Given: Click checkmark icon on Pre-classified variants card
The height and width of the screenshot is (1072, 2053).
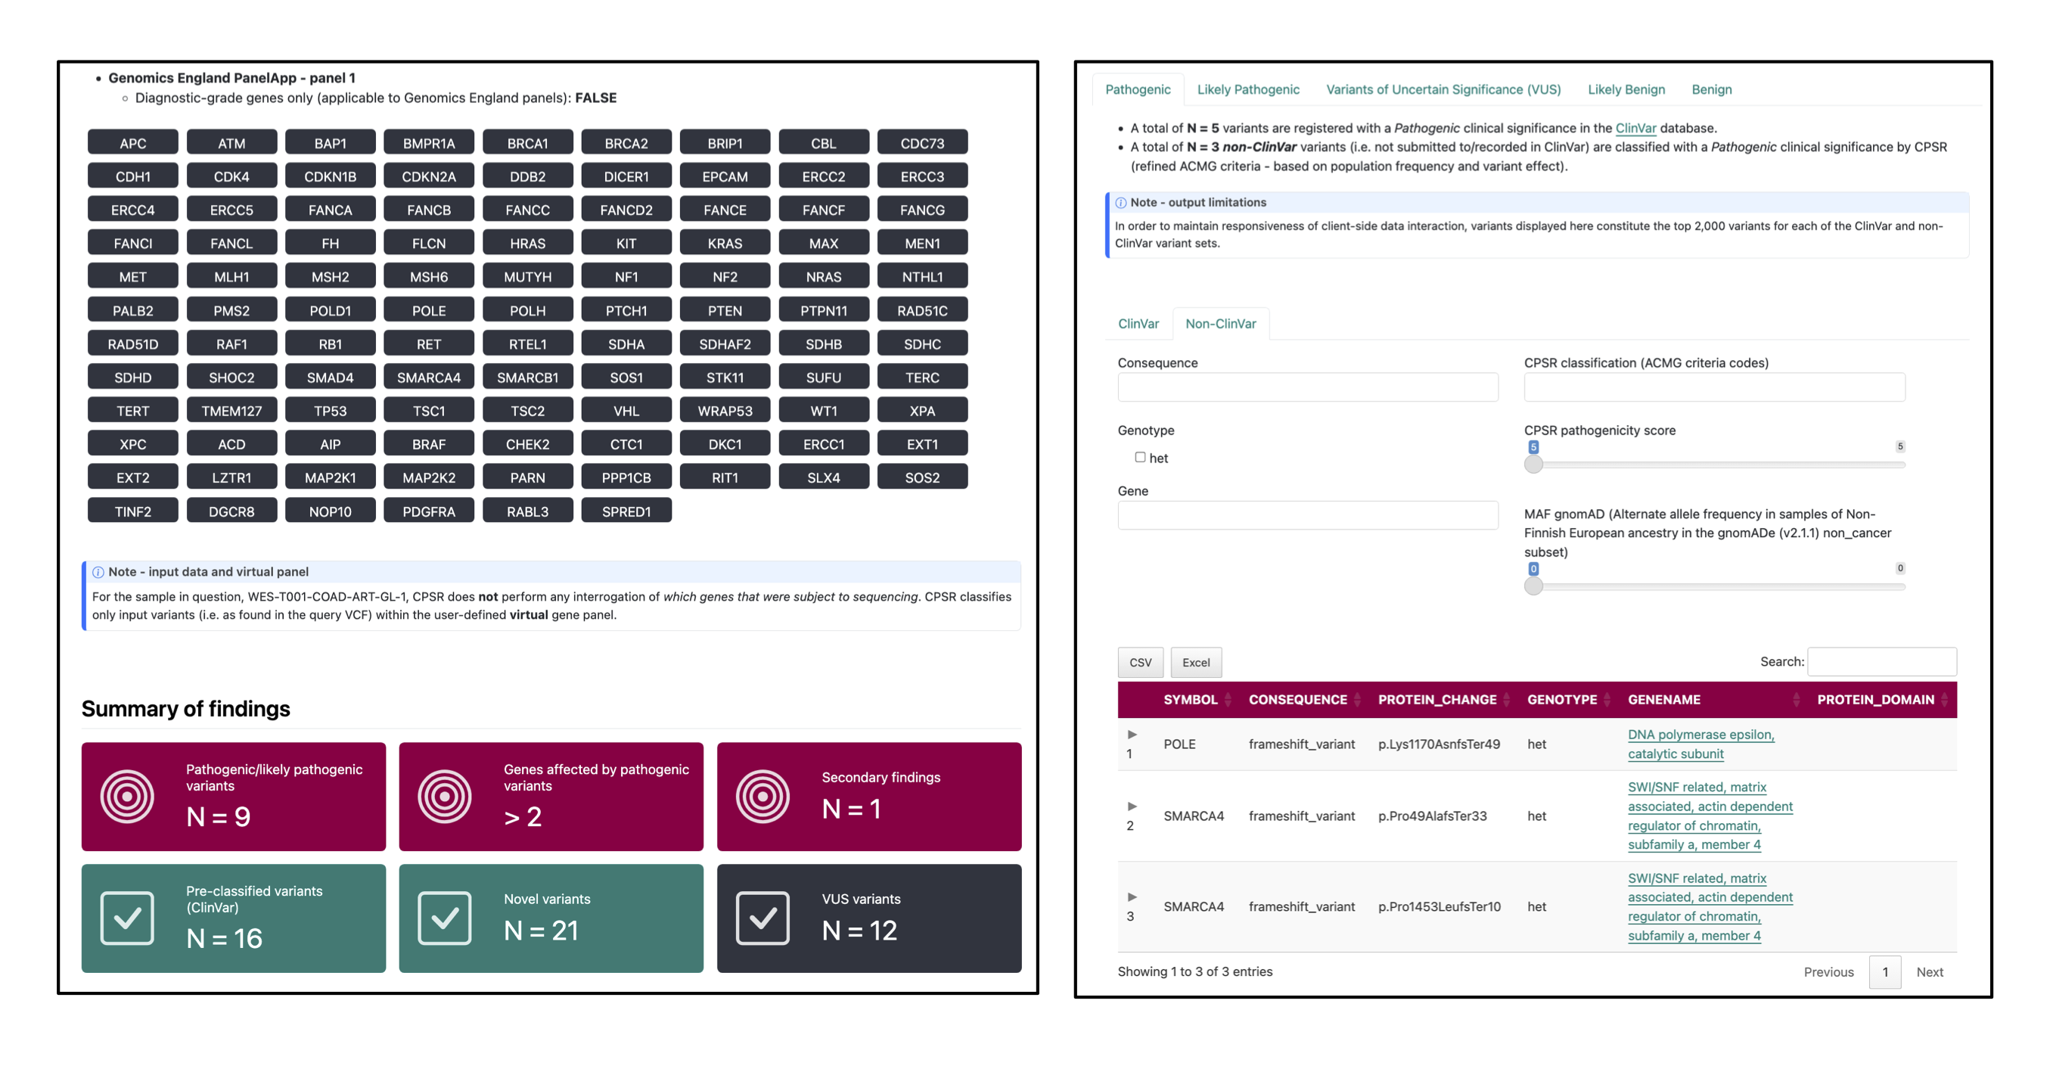Looking at the screenshot, I should pyautogui.click(x=127, y=918).
